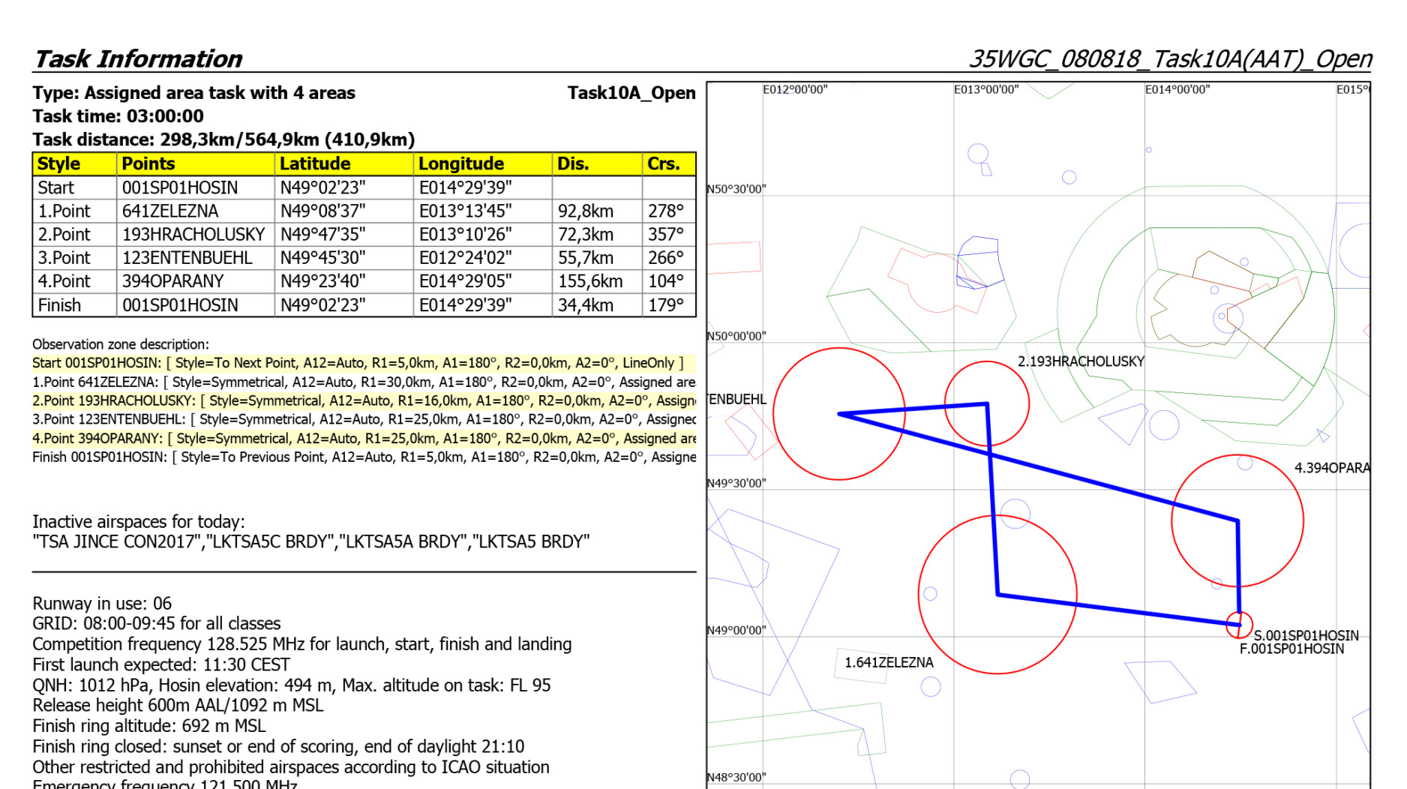Click the 2.193HRACHOLUSKY label on the map
The height and width of the screenshot is (789, 1407).
pos(1080,361)
